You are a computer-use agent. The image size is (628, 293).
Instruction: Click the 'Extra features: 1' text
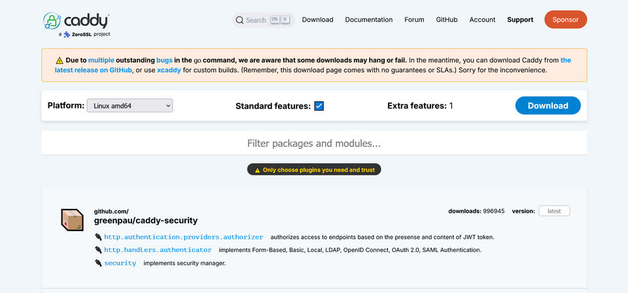(x=420, y=106)
